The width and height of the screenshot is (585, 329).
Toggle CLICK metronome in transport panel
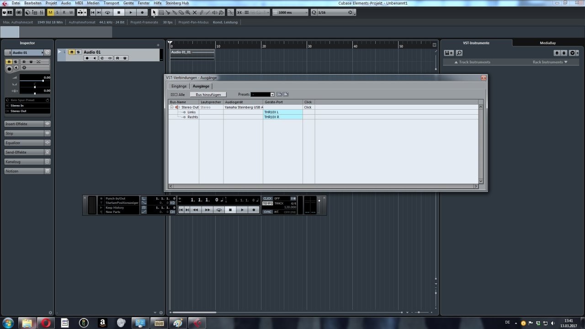coord(267,198)
